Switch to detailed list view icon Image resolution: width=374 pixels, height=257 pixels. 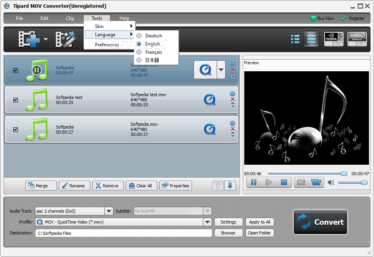311,39
